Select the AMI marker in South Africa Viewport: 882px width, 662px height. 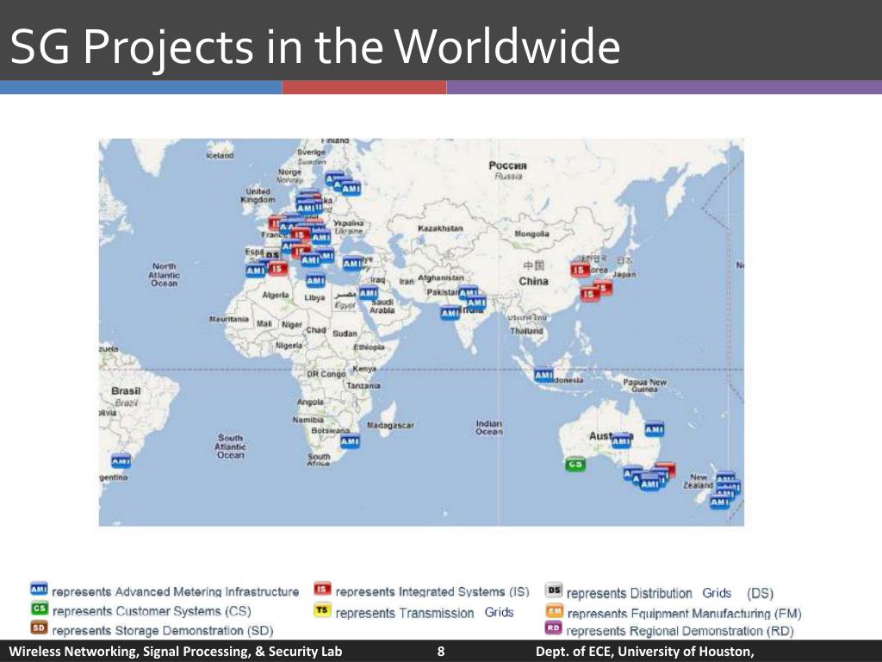pos(350,442)
